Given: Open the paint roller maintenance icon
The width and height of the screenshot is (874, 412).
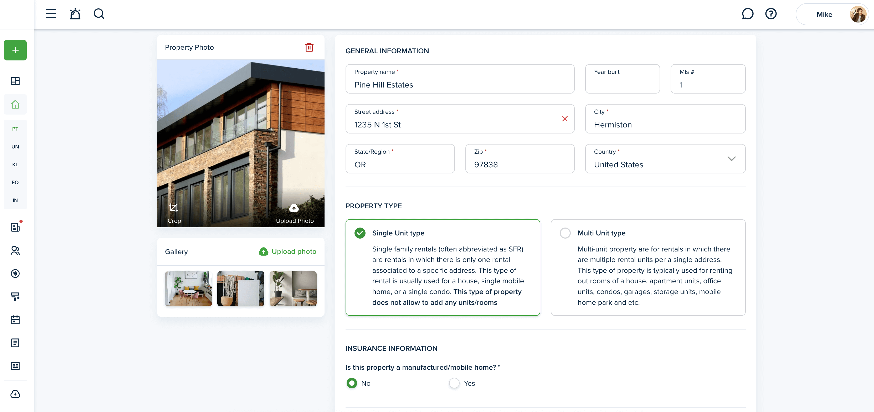Looking at the screenshot, I should click(15, 297).
